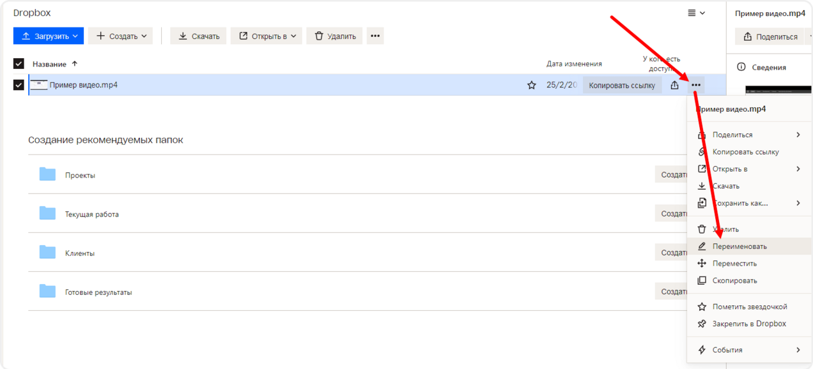Click the three-dots icon in file row
Screen dimensions: 813x369
696,85
